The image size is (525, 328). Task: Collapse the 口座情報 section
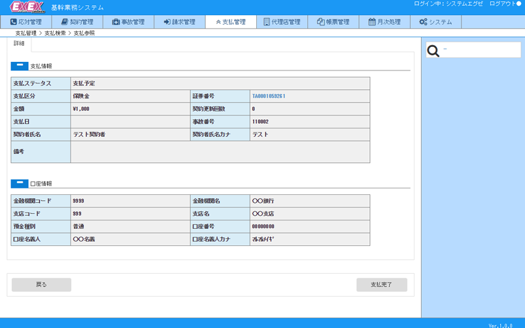coord(20,184)
